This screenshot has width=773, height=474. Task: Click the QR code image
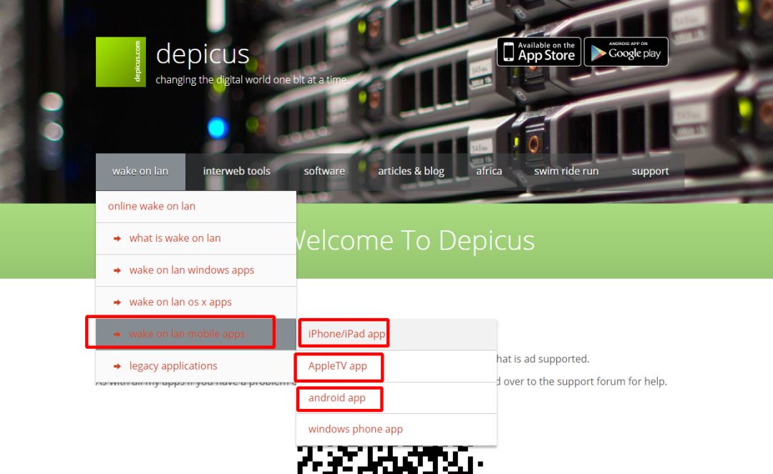(389, 460)
